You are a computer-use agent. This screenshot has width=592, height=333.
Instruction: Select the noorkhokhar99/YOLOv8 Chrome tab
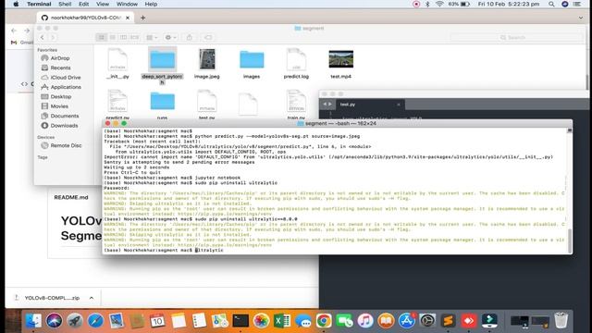point(86,18)
